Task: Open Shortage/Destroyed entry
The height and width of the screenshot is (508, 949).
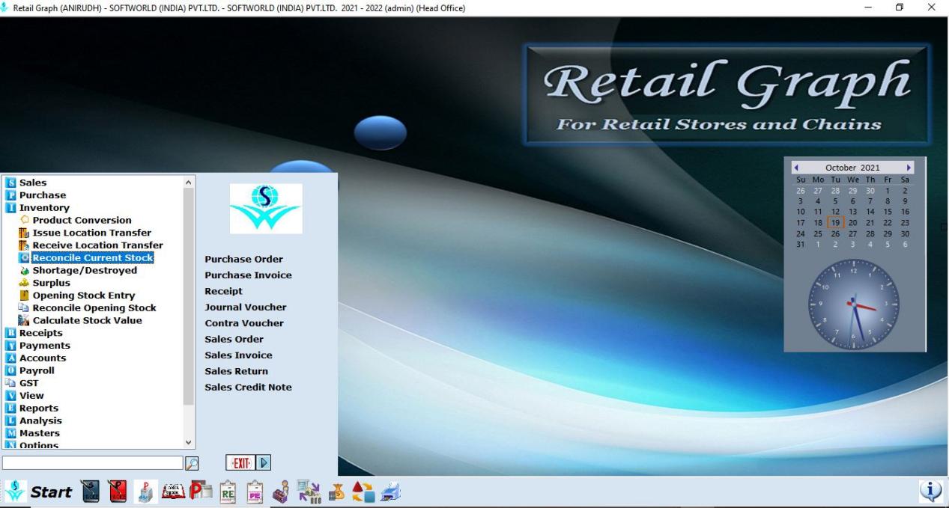Action: click(85, 270)
